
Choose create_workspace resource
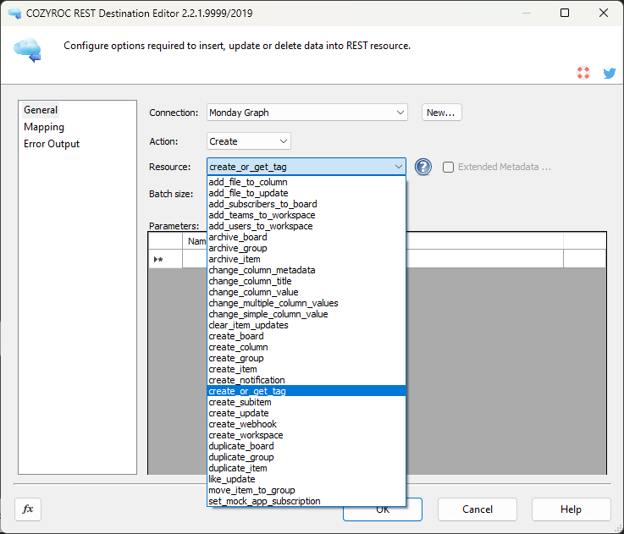[306, 435]
